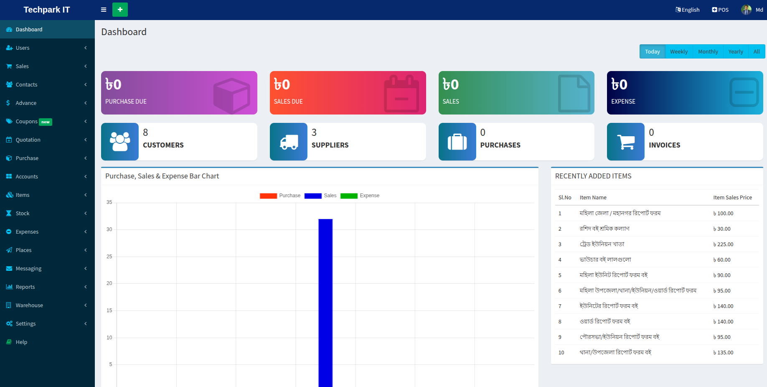The width and height of the screenshot is (767, 387).
Task: Expand the Settings sidebar menu
Action: tap(26, 323)
